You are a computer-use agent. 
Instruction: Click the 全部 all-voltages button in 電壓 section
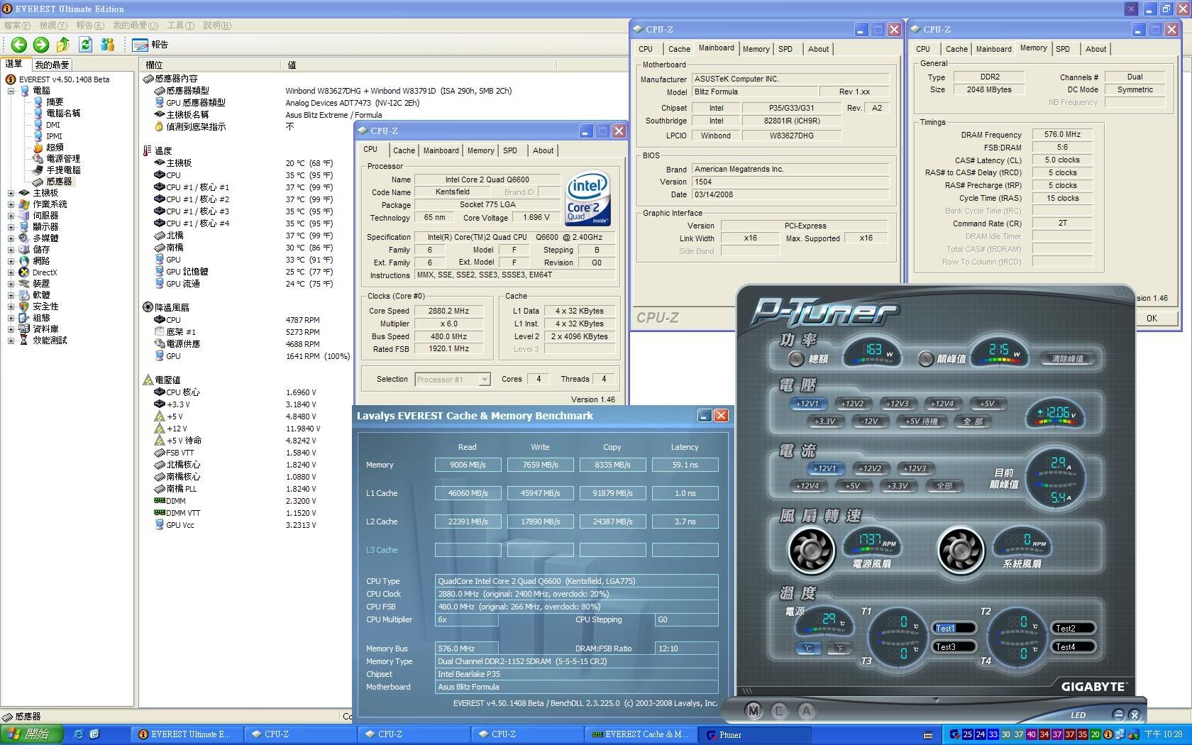tap(972, 421)
